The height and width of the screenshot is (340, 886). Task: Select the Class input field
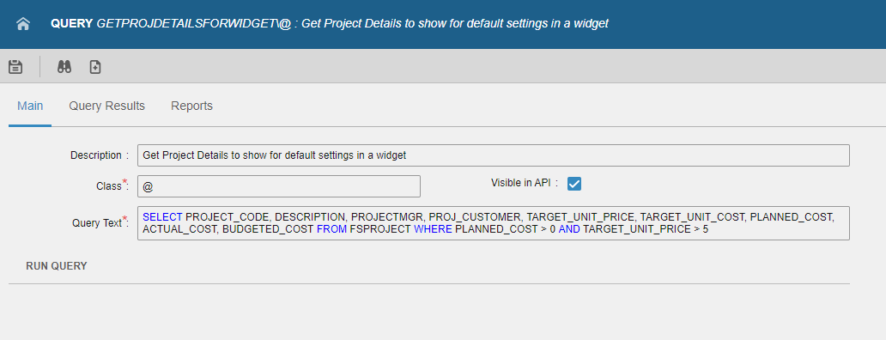point(278,186)
